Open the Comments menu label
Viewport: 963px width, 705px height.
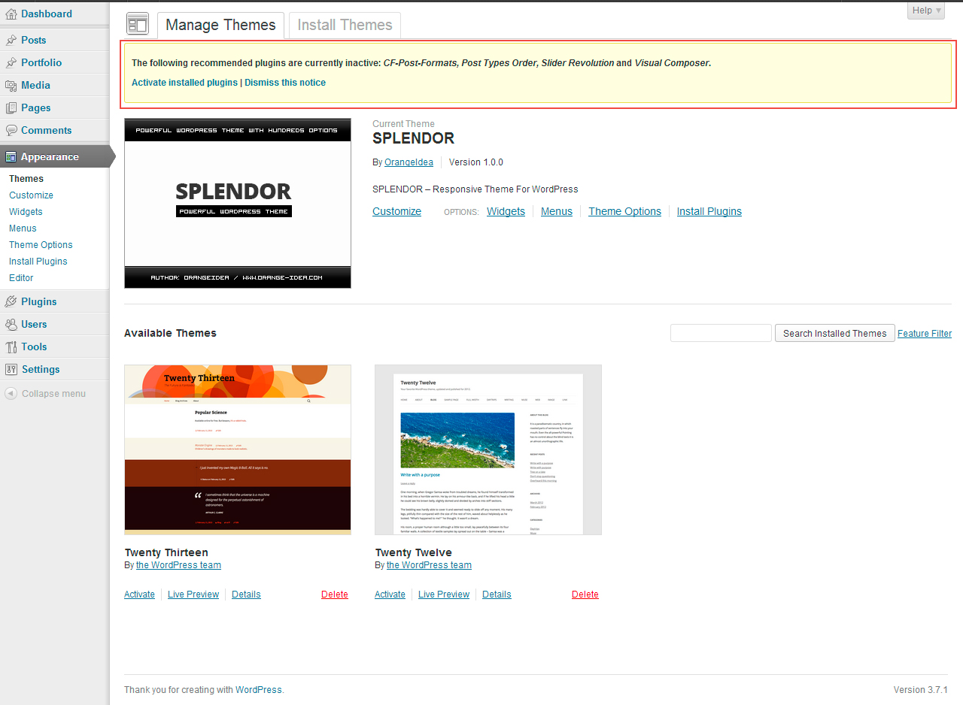pos(47,130)
